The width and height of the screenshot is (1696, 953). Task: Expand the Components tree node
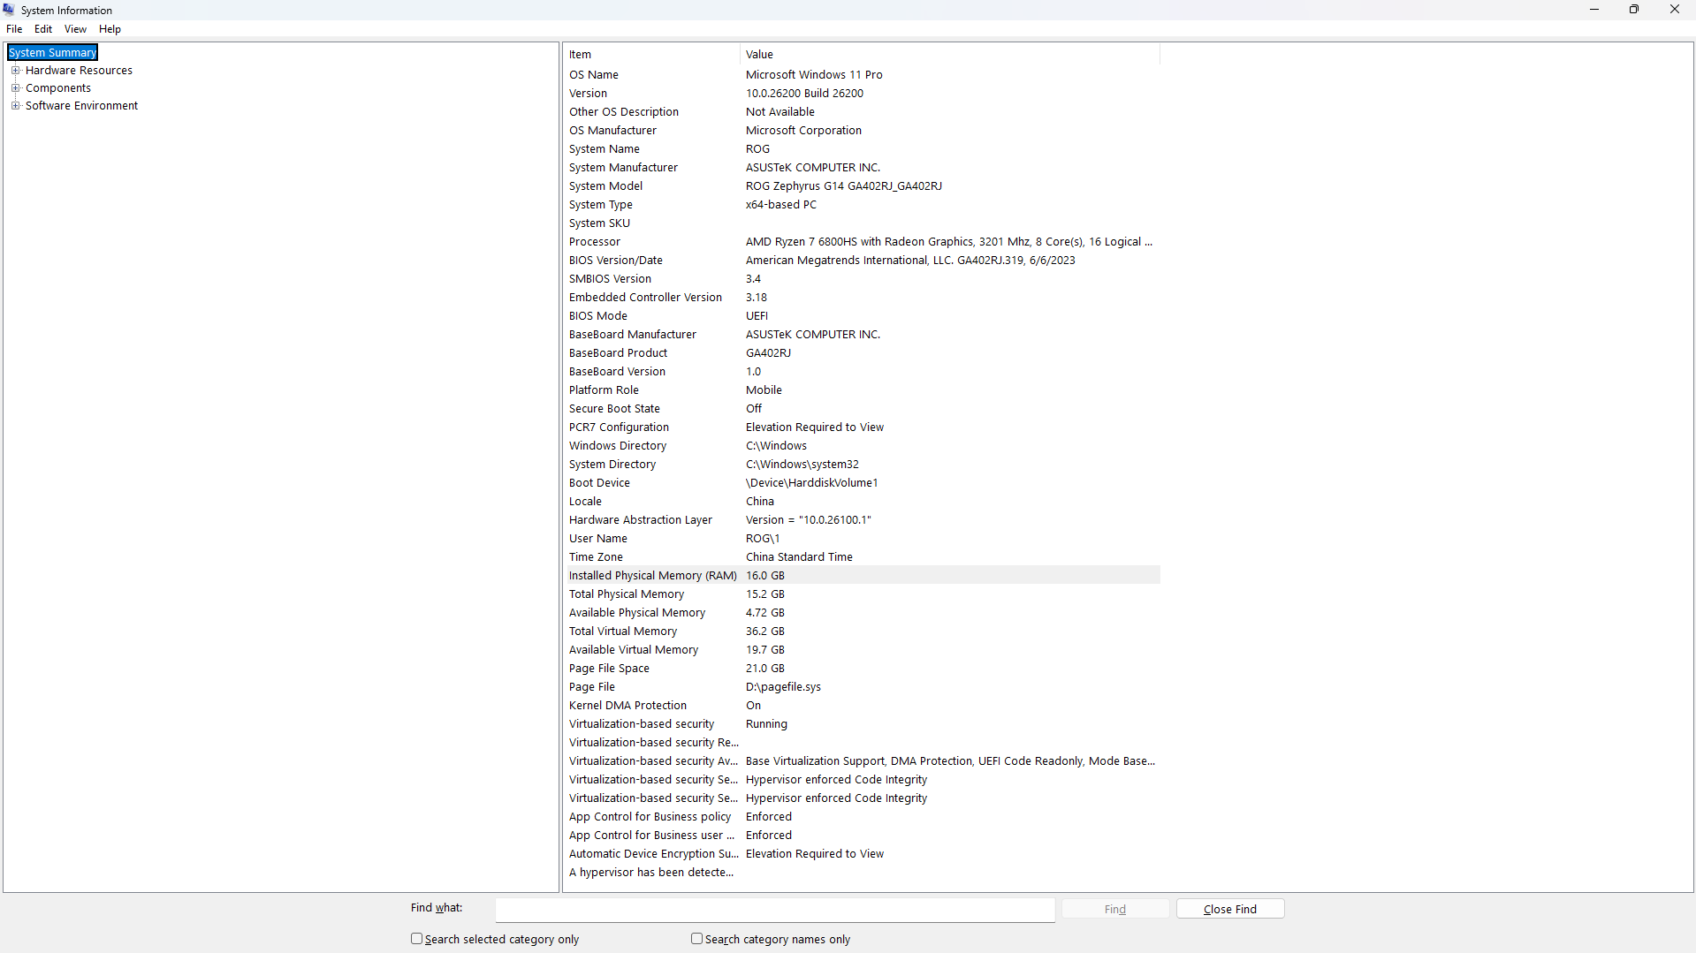15,88
